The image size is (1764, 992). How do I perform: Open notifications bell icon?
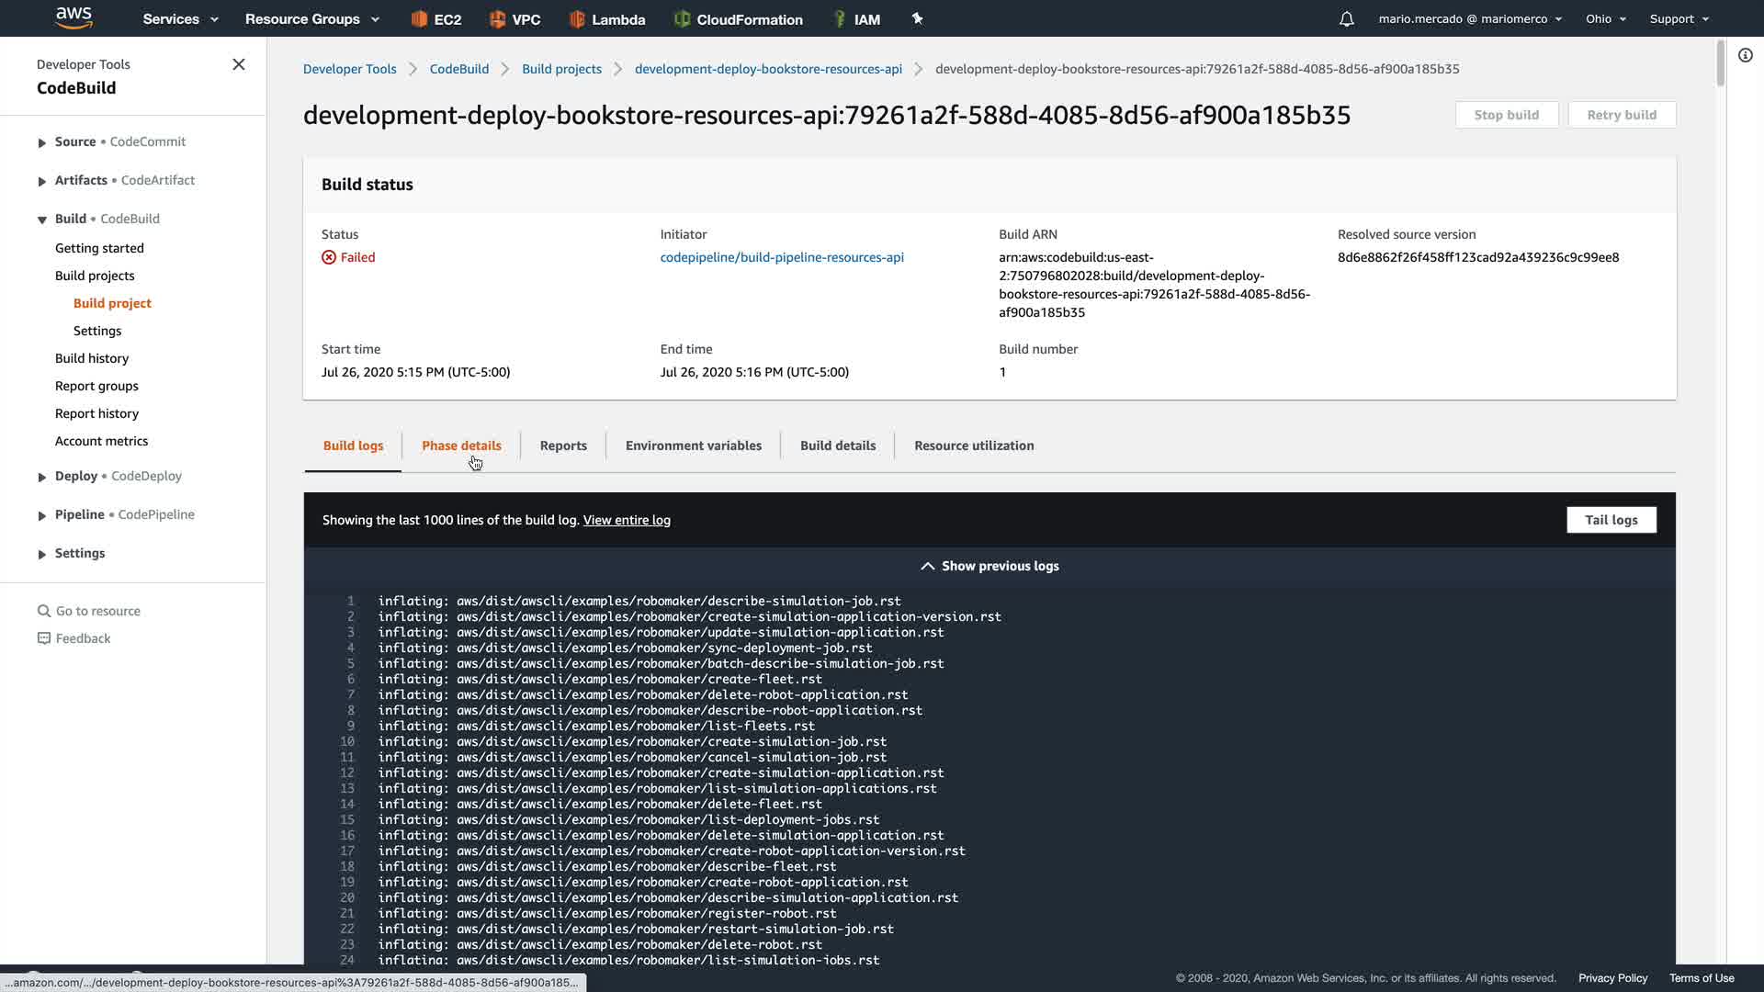1346,19
